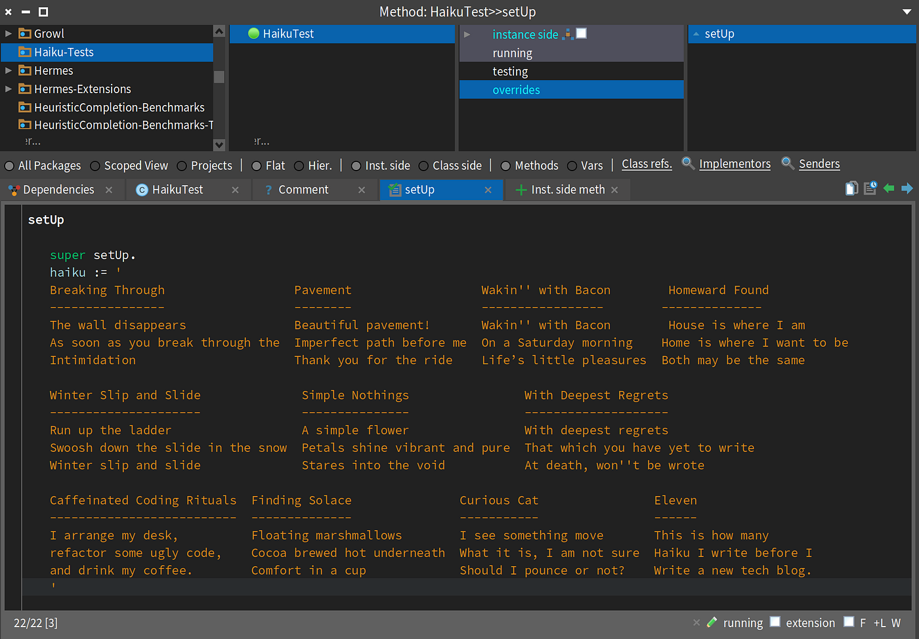
Task: Select the testing protocol
Action: 571,71
